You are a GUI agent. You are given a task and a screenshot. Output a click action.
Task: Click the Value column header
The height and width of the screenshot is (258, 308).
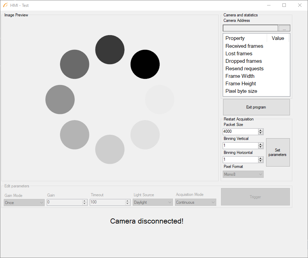[278, 38]
